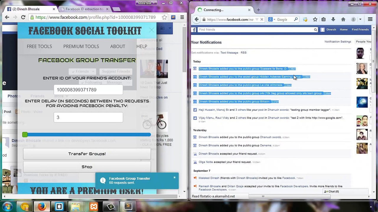Click the Facebook logo in Firefox page
Image resolution: width=378 pixels, height=212 pixels.
coord(194,29)
